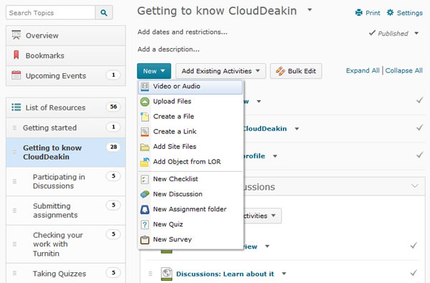430x283 pixels.
Task: Click Expand All
Action: pos(363,71)
